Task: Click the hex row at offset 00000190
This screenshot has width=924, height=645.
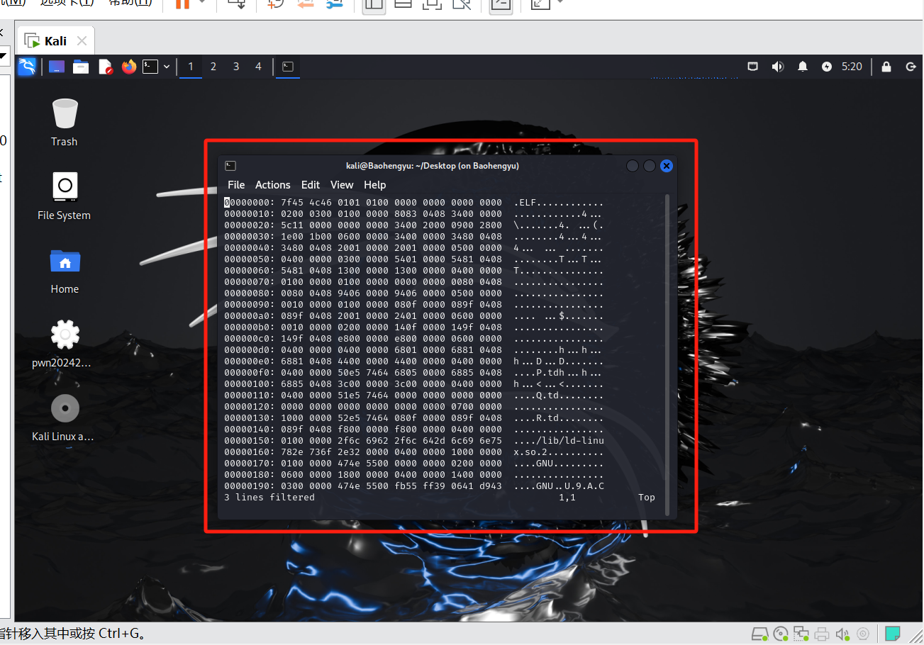Action: [x=414, y=486]
